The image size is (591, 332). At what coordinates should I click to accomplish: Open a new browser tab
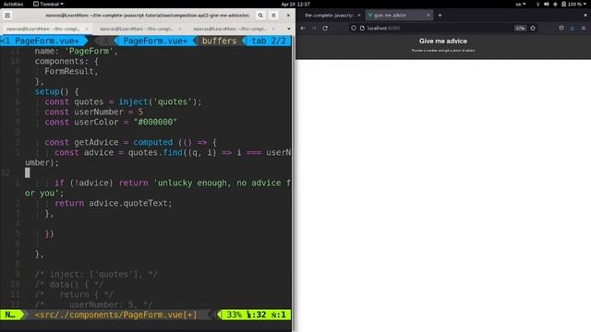click(x=440, y=16)
